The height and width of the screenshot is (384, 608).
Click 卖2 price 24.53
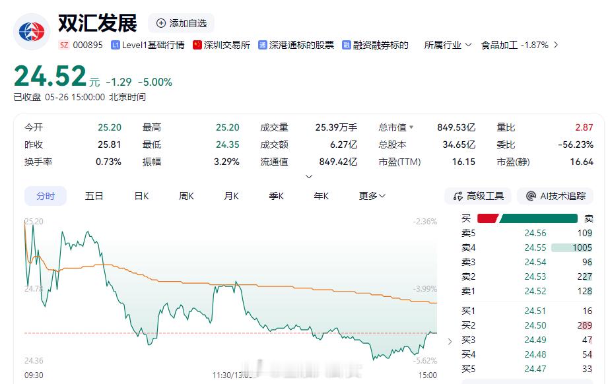coord(535,276)
